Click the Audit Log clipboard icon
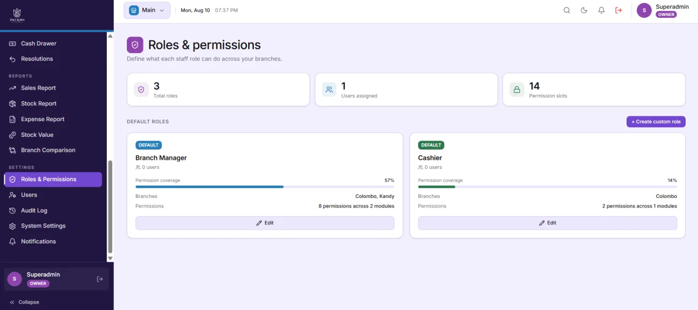The width and height of the screenshot is (698, 310). point(12,210)
